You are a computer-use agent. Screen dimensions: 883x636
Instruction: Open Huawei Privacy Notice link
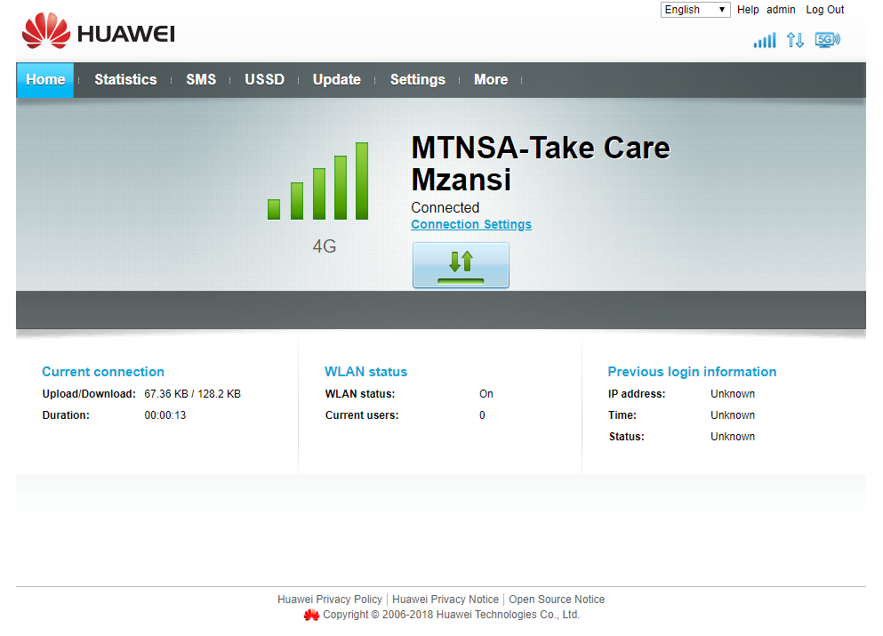[x=446, y=600]
